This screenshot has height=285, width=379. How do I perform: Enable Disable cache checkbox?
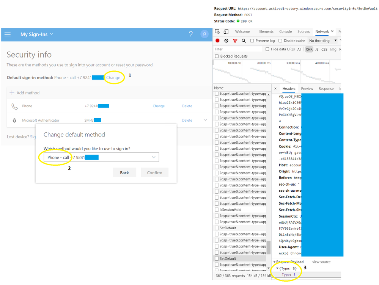280,41
